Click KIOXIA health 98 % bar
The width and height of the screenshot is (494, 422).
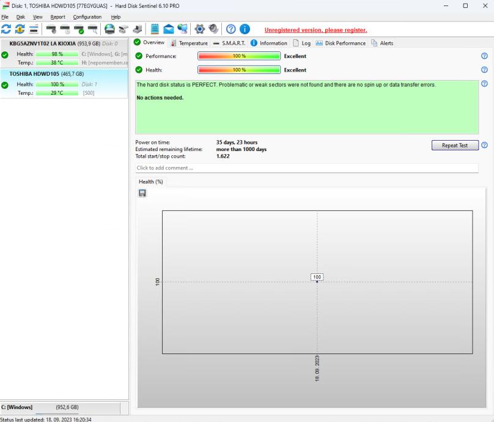(57, 54)
